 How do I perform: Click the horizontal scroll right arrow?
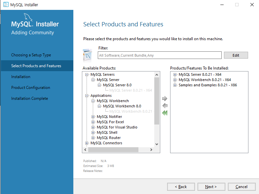coord(151,150)
